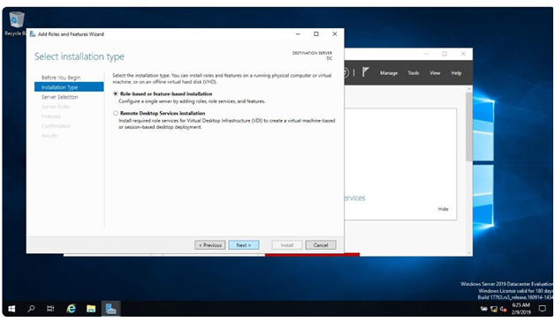Minimize the Add Roles and Features Wizard
The image size is (555, 322).
[x=298, y=34]
